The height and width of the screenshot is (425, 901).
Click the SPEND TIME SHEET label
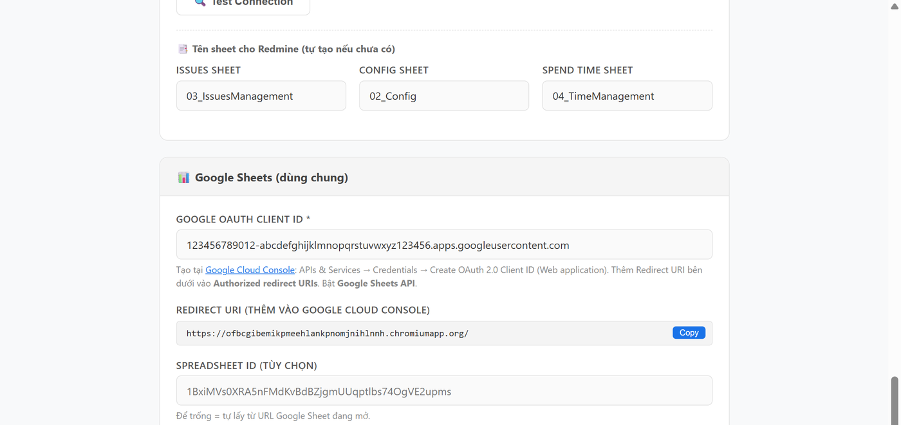pyautogui.click(x=588, y=70)
